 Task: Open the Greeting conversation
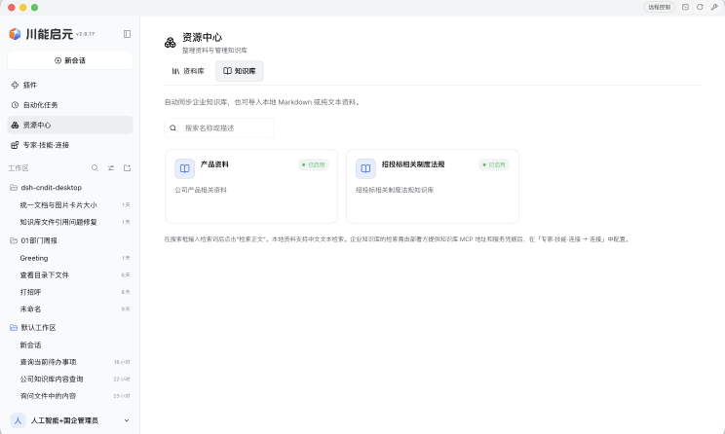[70, 258]
